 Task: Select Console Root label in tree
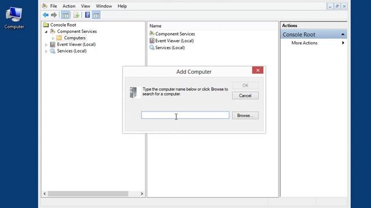pos(63,25)
